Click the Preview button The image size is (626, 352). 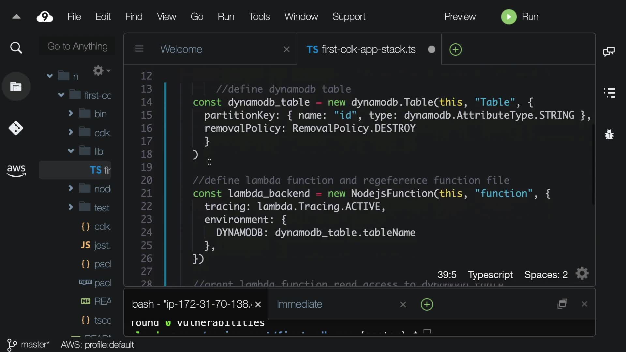pyautogui.click(x=460, y=17)
